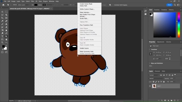Choose Stroke Path... from context menu
The width and height of the screenshot is (182, 102).
[84, 18]
